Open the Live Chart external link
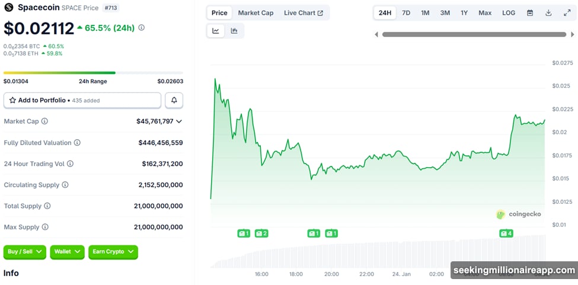 coord(304,13)
